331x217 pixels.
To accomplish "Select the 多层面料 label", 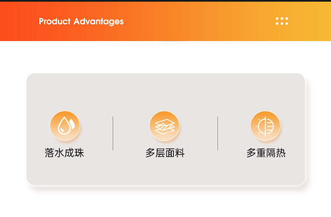I will coord(165,152).
